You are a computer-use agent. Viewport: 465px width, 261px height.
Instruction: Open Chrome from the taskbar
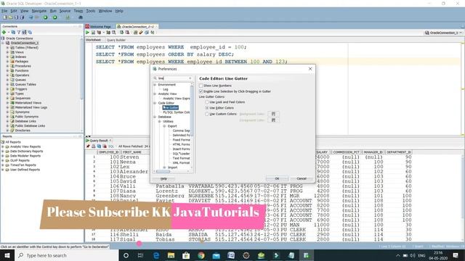point(201,255)
